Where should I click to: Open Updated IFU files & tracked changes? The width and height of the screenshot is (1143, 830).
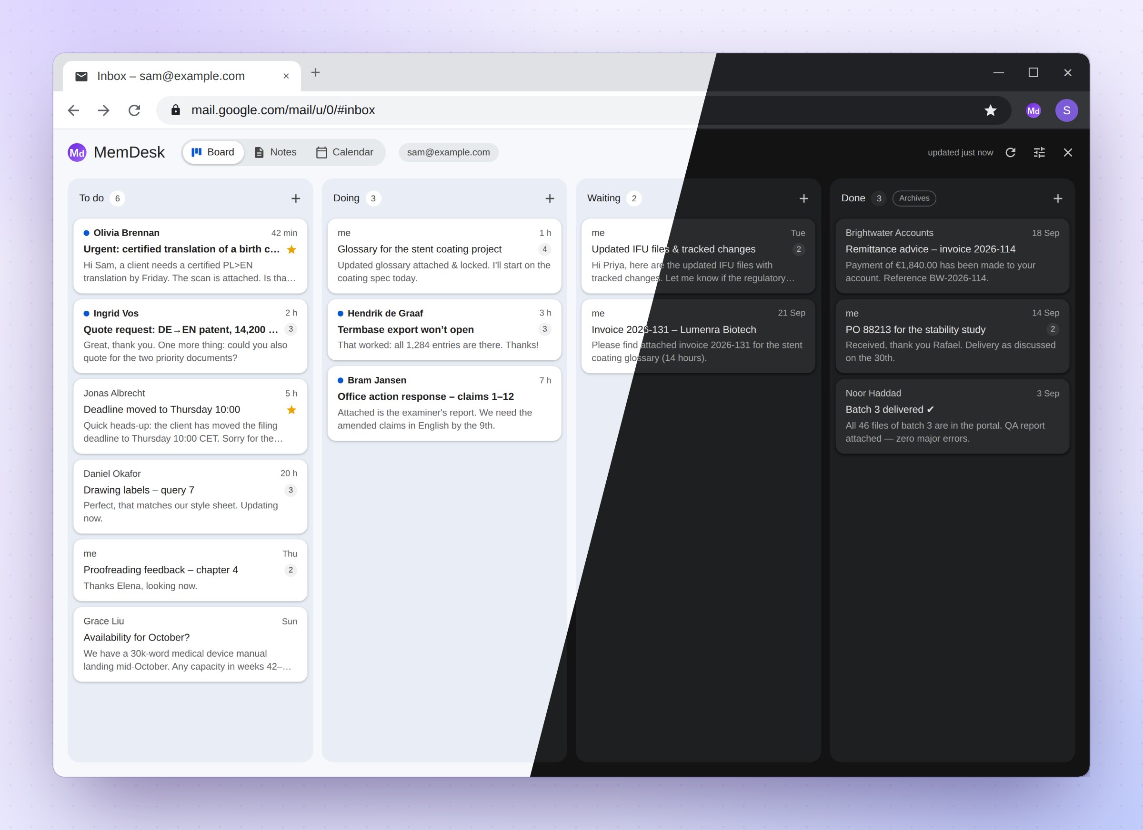pyautogui.click(x=698, y=256)
